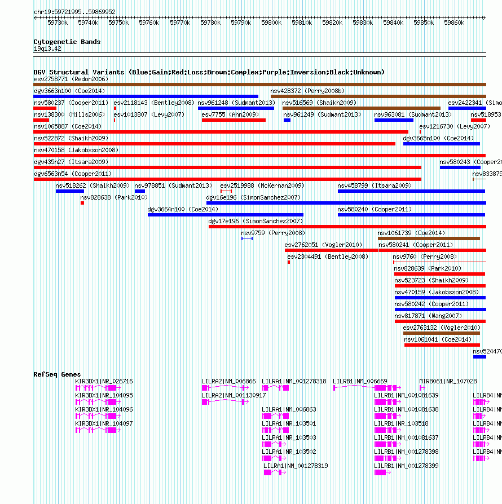
Task: Click the esv1013807 (Levy2007) label
Action: pyautogui.click(x=149, y=115)
